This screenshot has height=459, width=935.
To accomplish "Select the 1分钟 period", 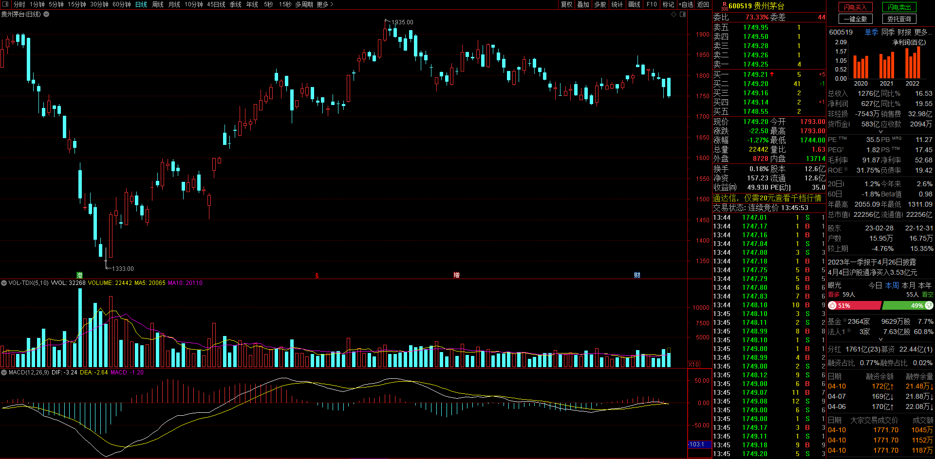I will click(37, 4).
